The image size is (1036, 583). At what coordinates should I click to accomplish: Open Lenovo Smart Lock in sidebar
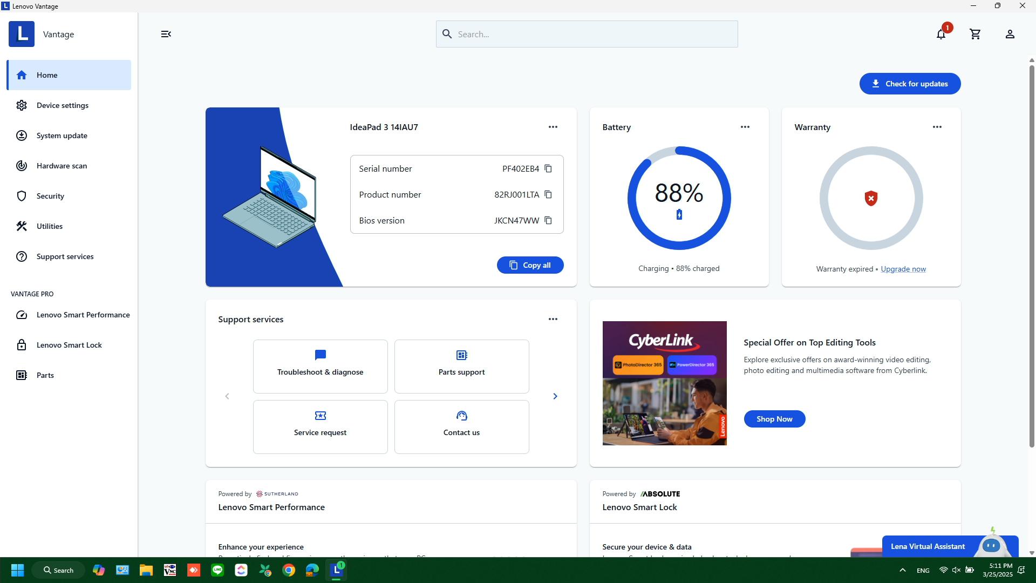(69, 345)
